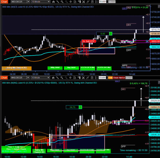Image resolution: width=160 pixels, height=158 pixels.
Task: Click zoom in magnifier on MNQ chart
Action: point(62,78)
